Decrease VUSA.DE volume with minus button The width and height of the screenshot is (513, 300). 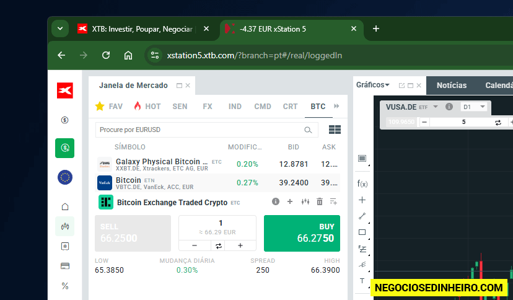coord(424,122)
